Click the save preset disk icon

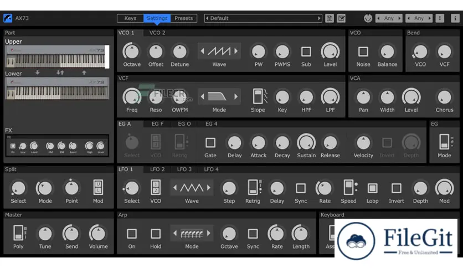pos(330,18)
